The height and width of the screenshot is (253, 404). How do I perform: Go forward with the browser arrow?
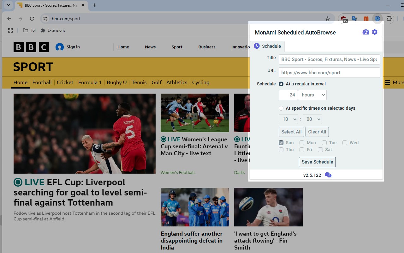[x=21, y=19]
